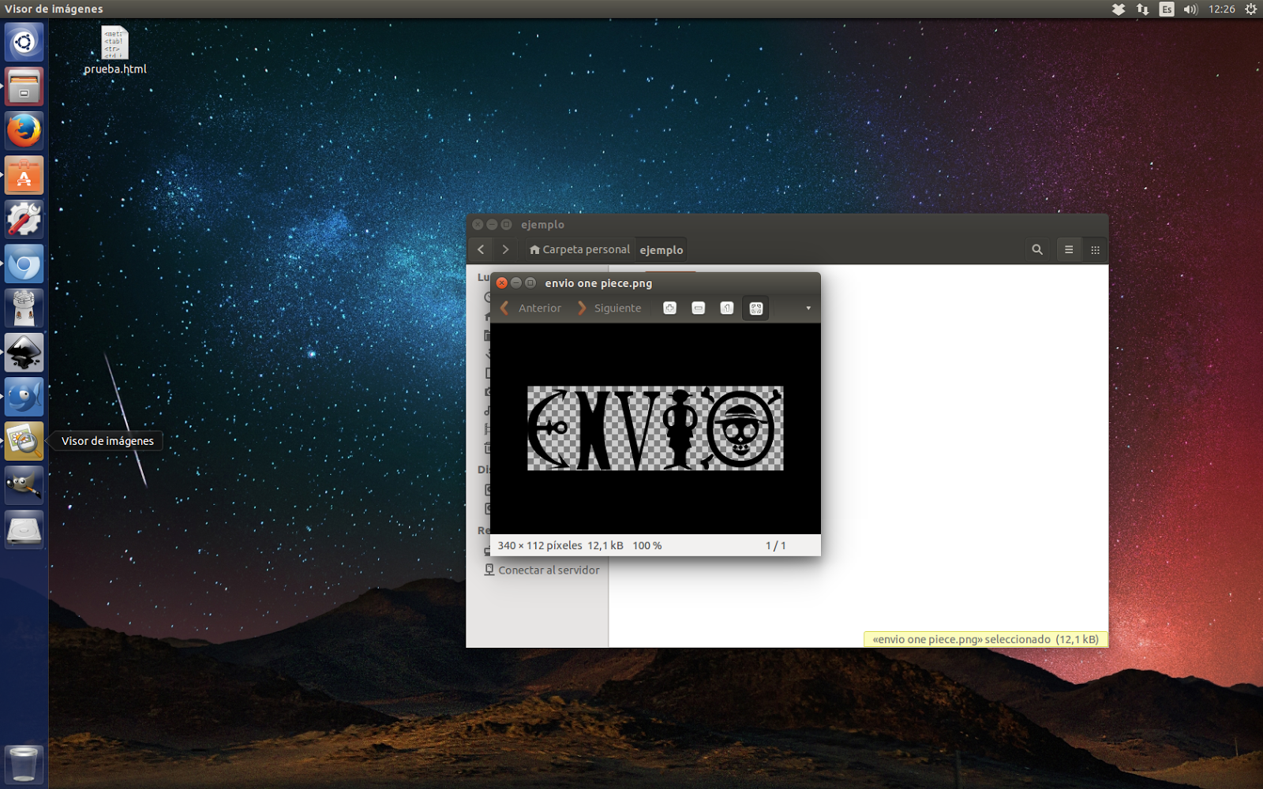Search files in ejemplo window
Viewport: 1263px width, 789px height.
pos(1037,250)
